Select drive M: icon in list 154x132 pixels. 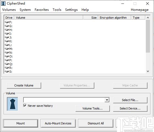click(x=7, y=49)
